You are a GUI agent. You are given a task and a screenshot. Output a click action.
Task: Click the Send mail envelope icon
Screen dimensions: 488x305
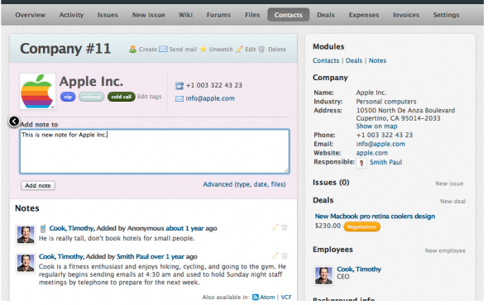(x=163, y=49)
